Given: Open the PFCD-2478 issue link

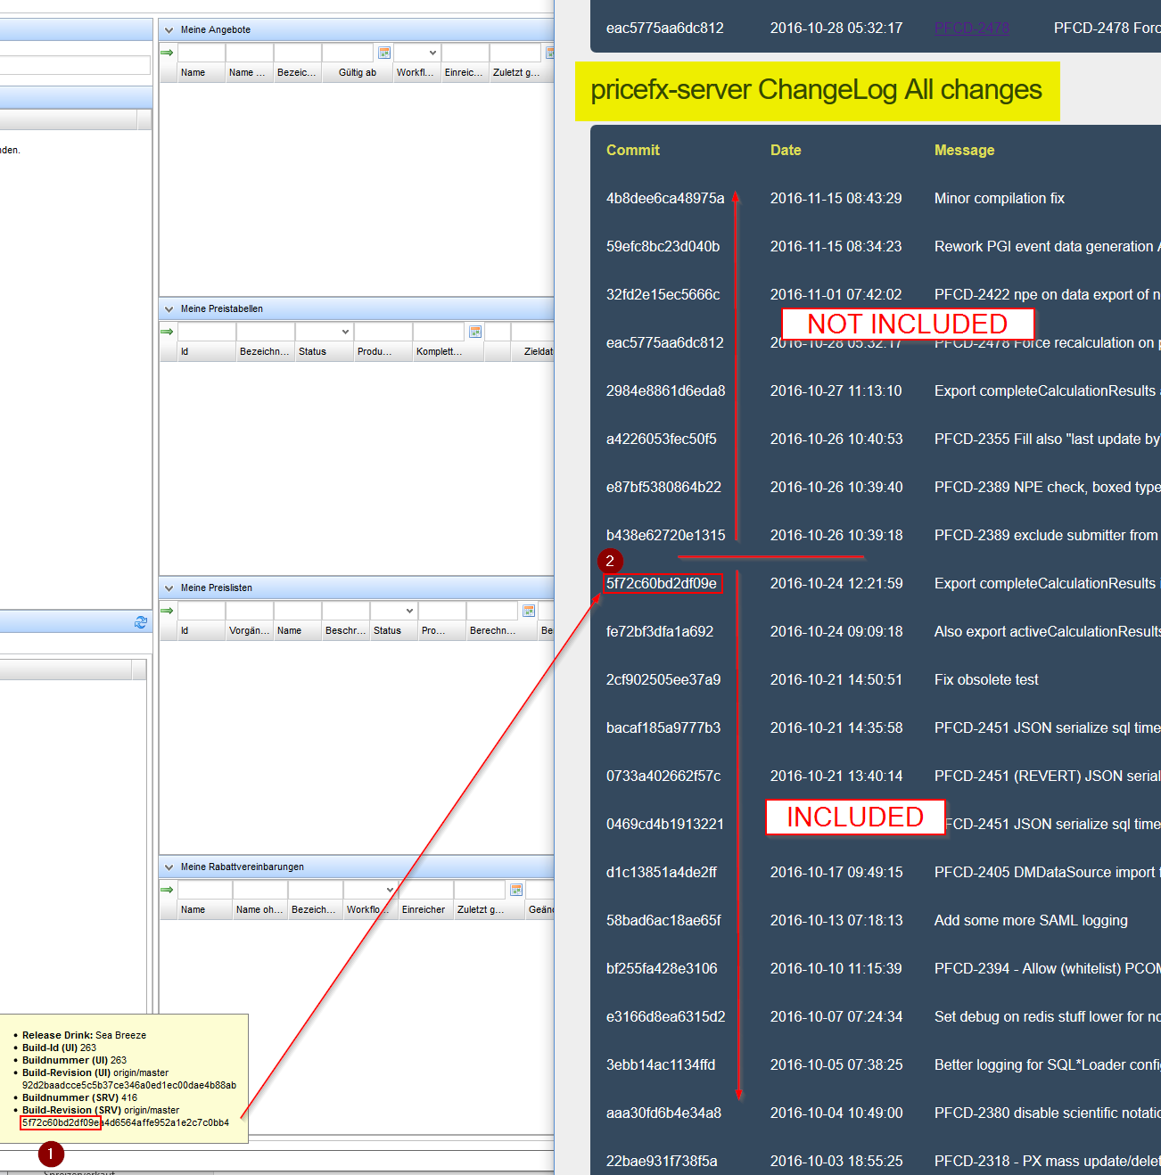Looking at the screenshot, I should click(971, 29).
